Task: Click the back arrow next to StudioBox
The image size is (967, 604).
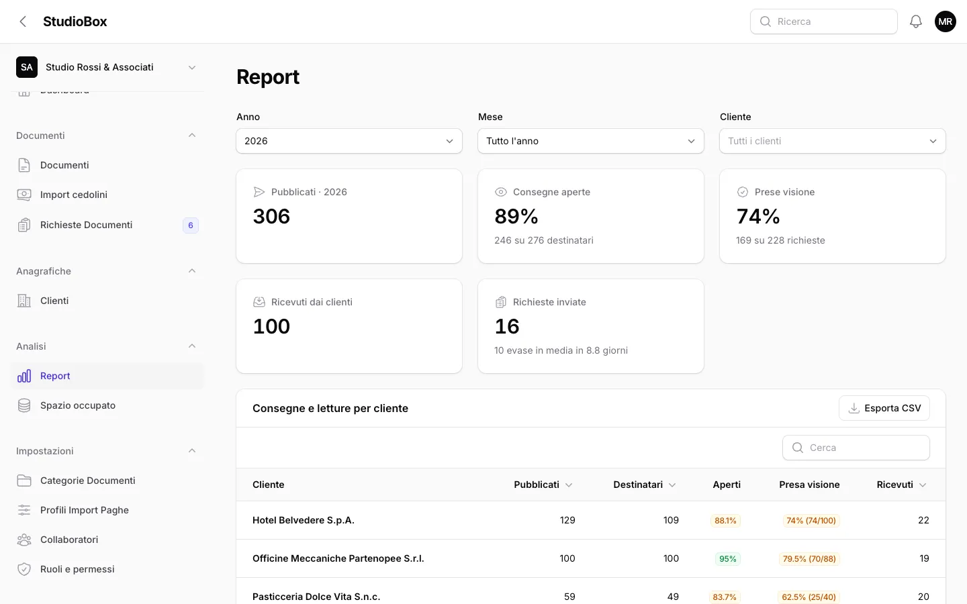Action: 23,21
